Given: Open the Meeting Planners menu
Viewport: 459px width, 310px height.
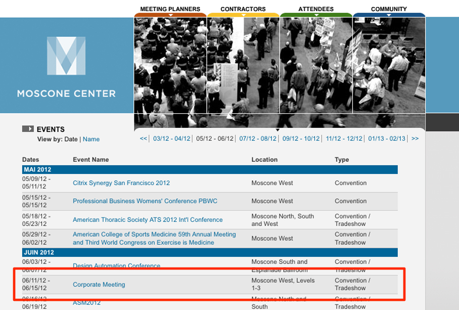Looking at the screenshot, I should pyautogui.click(x=170, y=10).
